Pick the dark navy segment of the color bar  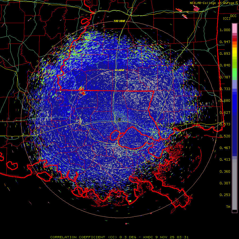pos(234,136)
